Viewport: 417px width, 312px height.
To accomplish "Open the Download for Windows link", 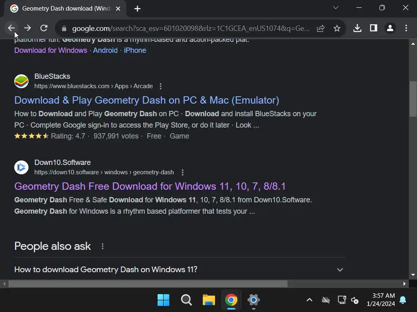I will pyautogui.click(x=51, y=50).
